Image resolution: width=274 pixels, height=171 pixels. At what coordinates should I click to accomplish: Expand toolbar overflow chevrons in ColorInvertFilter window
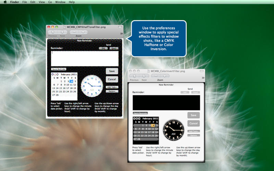pyautogui.click(x=203, y=78)
